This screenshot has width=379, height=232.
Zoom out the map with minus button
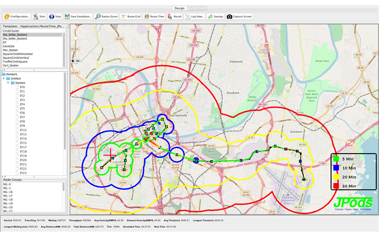pos(78,61)
